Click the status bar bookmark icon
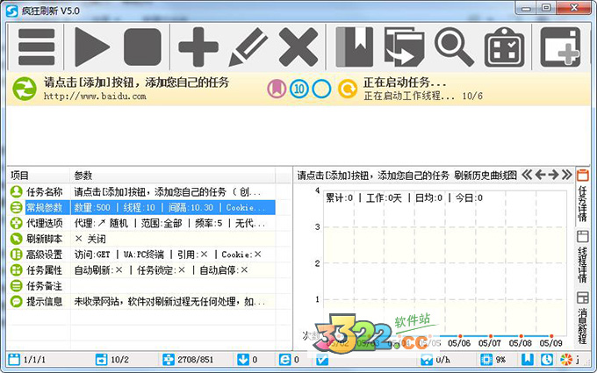The image size is (597, 373). click(x=527, y=359)
